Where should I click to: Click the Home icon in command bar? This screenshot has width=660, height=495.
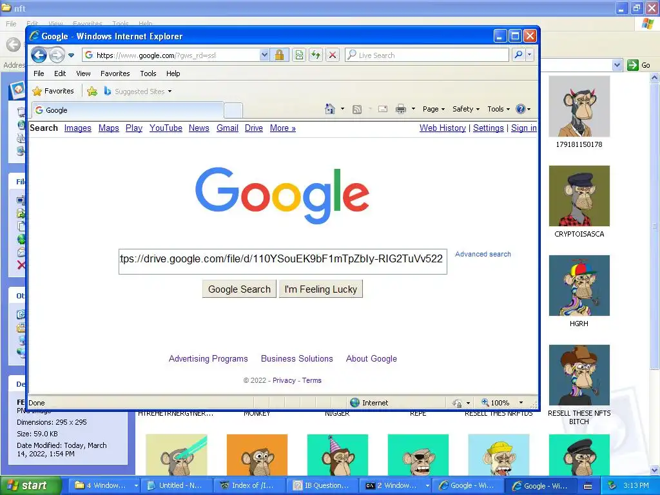(330, 109)
